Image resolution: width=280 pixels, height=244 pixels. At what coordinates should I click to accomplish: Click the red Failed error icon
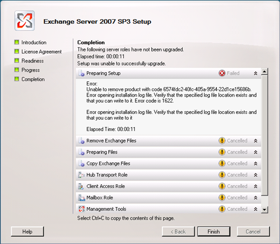222,73
